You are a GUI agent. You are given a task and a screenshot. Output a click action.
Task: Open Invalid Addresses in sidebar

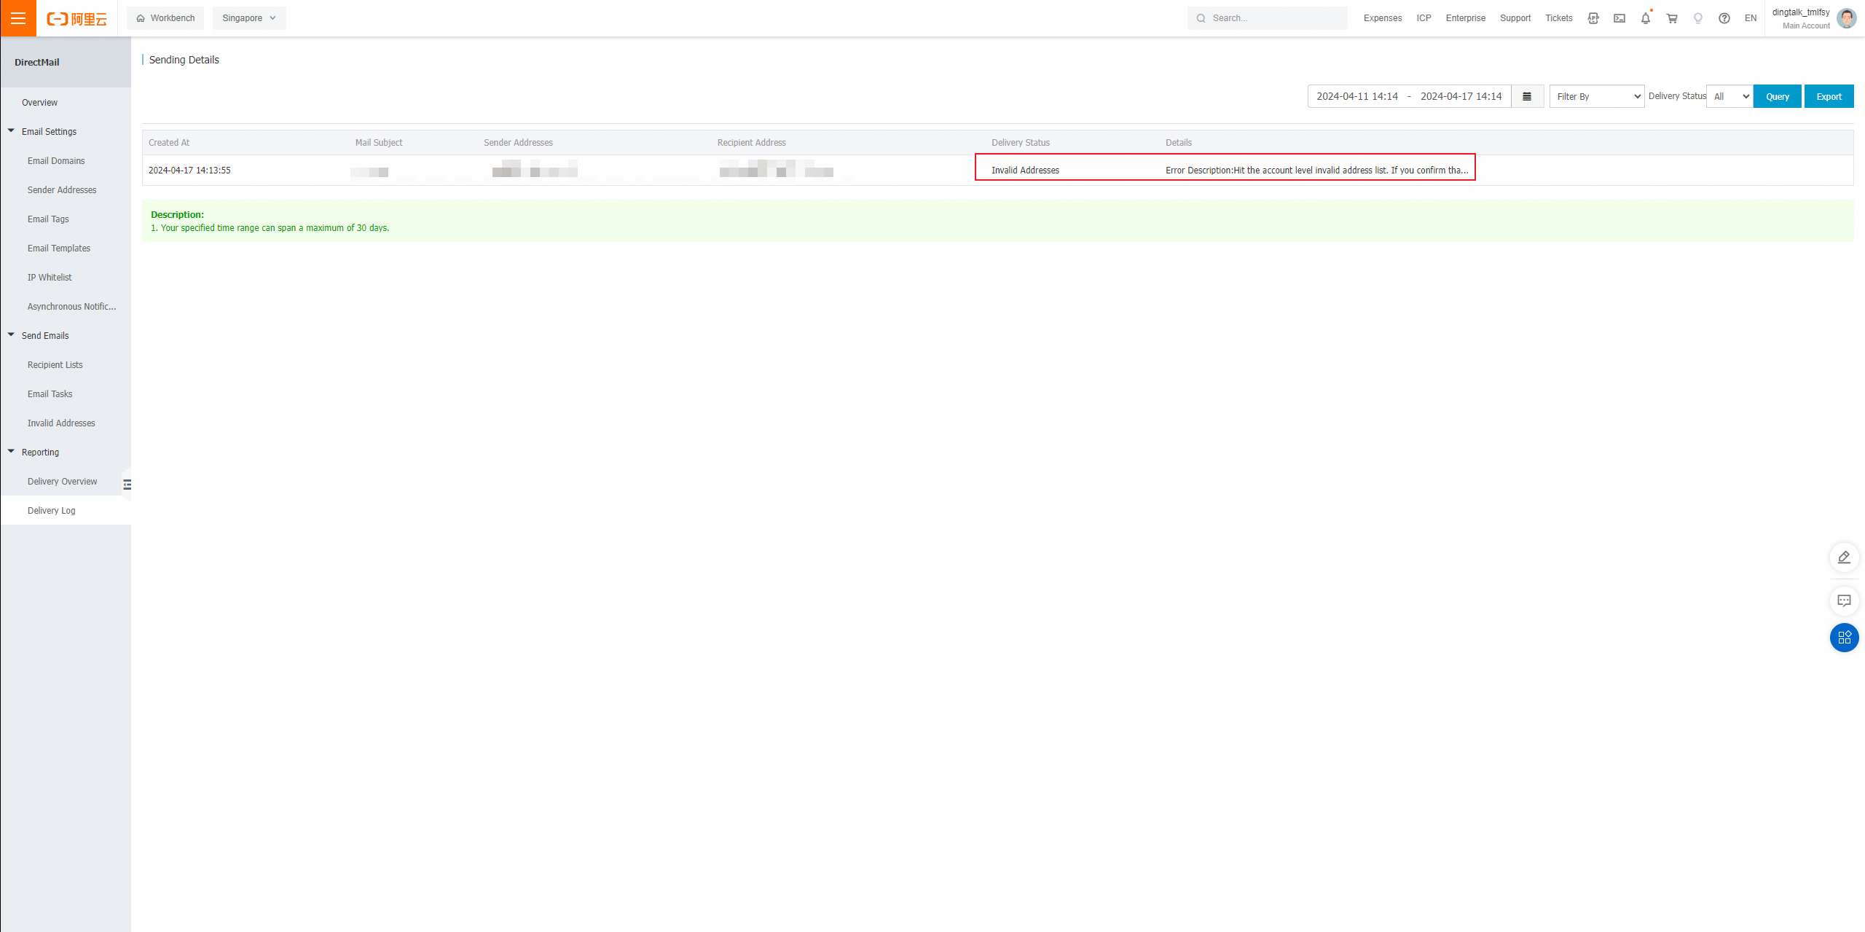click(x=61, y=423)
